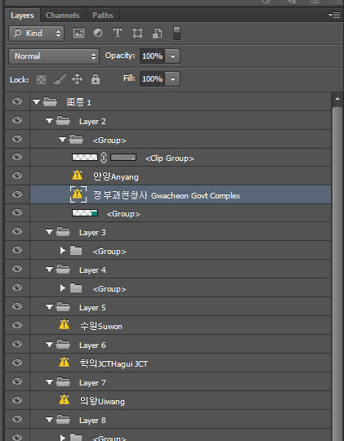
Task: Click the Opacity label
Action: click(120, 56)
